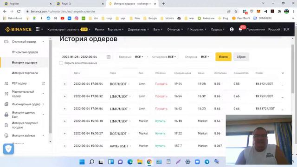Screen dimensions: 297x167
Task: Click the Сброс reset button
Action: click(241, 57)
